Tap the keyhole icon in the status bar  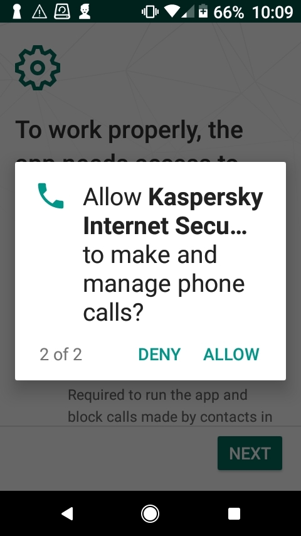17,12
